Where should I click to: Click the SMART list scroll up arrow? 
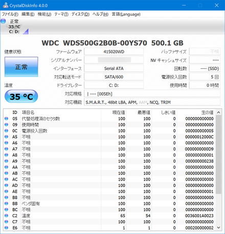[x=219, y=113]
